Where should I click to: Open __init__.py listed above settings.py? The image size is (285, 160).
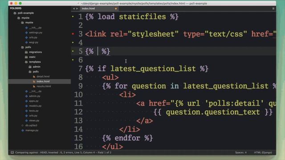[x=35, y=28]
